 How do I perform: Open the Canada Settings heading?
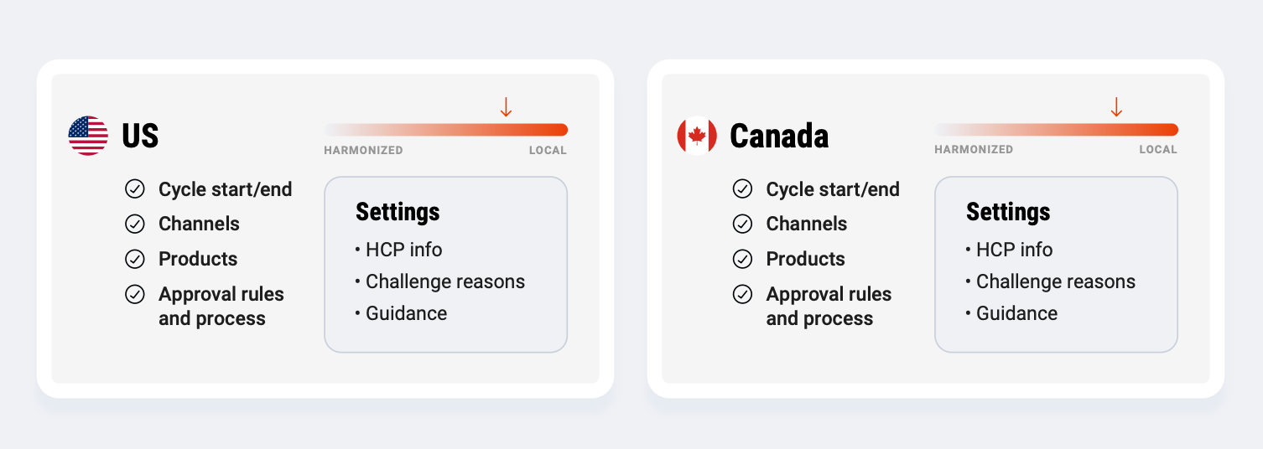[x=1008, y=212]
